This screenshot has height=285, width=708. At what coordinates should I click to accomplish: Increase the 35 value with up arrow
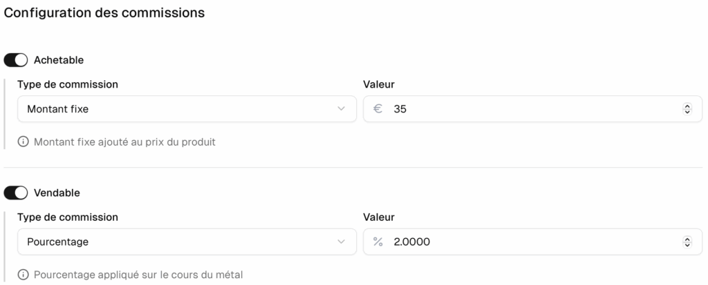[687, 106]
